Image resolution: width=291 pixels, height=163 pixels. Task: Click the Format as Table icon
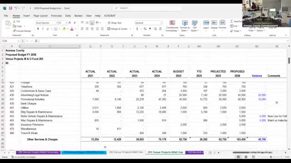point(185,26)
